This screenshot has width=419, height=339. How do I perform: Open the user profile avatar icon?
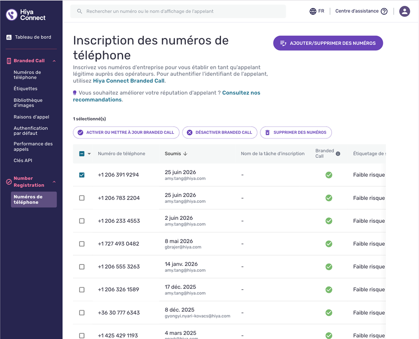coord(405,11)
